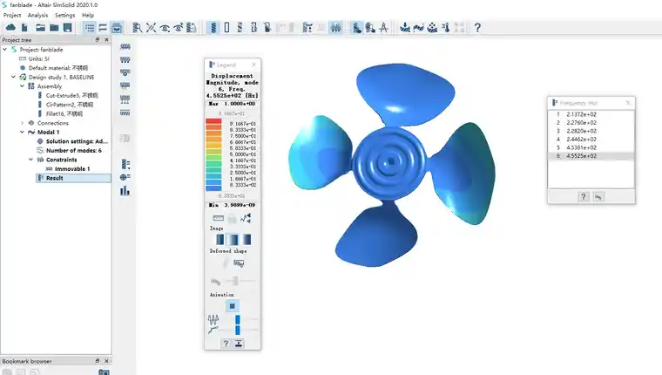This screenshot has width=662, height=375.
Task: Select the Result item in tree
Action: (x=55, y=179)
